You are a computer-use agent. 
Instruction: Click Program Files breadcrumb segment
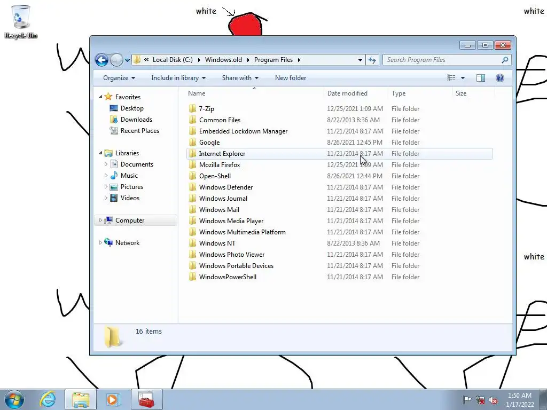pos(273,60)
